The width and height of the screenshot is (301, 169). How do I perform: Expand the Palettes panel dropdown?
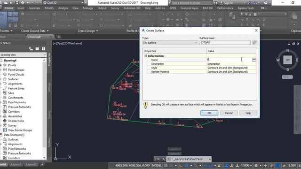point(6,31)
